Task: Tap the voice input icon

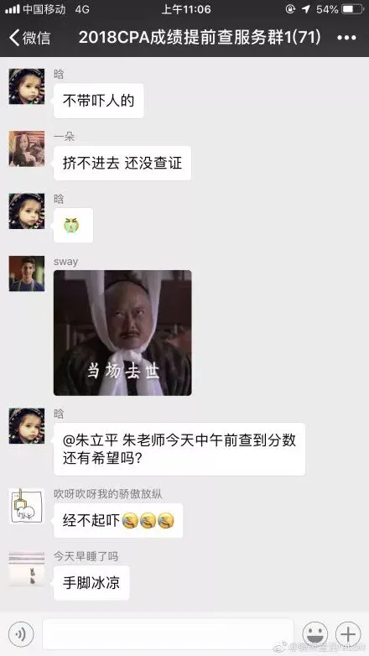Action: [21, 634]
